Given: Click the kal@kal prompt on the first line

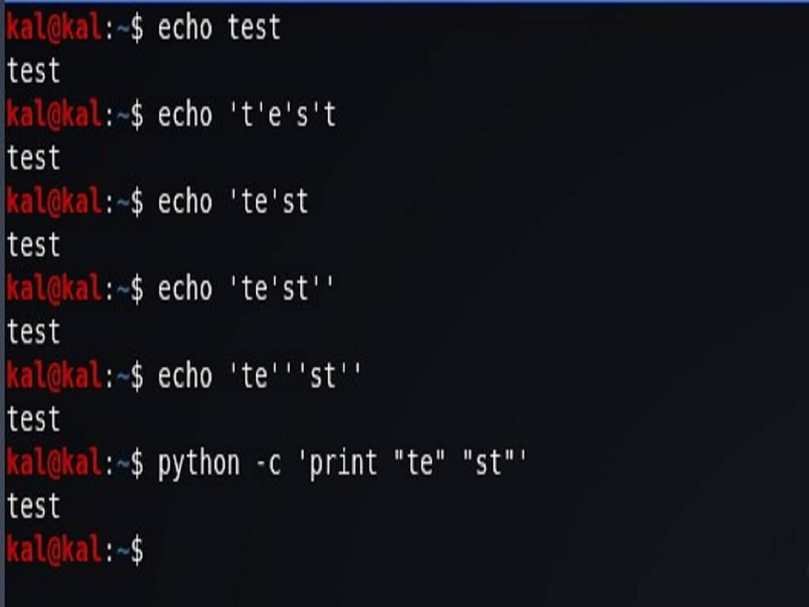Looking at the screenshot, I should click(54, 28).
